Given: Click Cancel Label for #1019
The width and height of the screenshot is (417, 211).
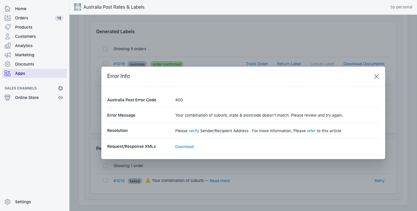Looking at the screenshot, I should tap(322, 64).
